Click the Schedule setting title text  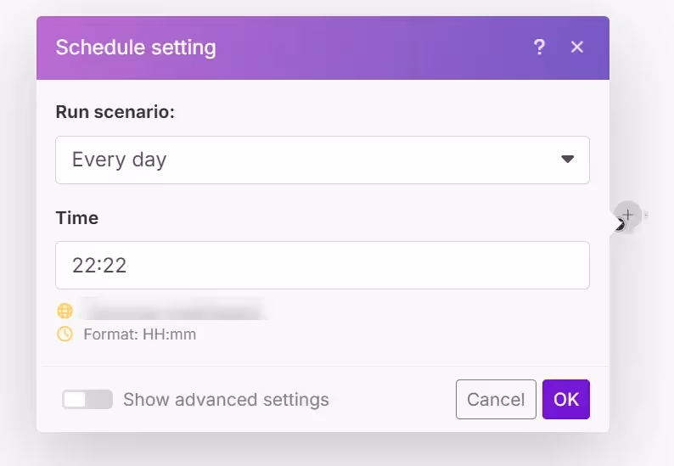(x=136, y=48)
